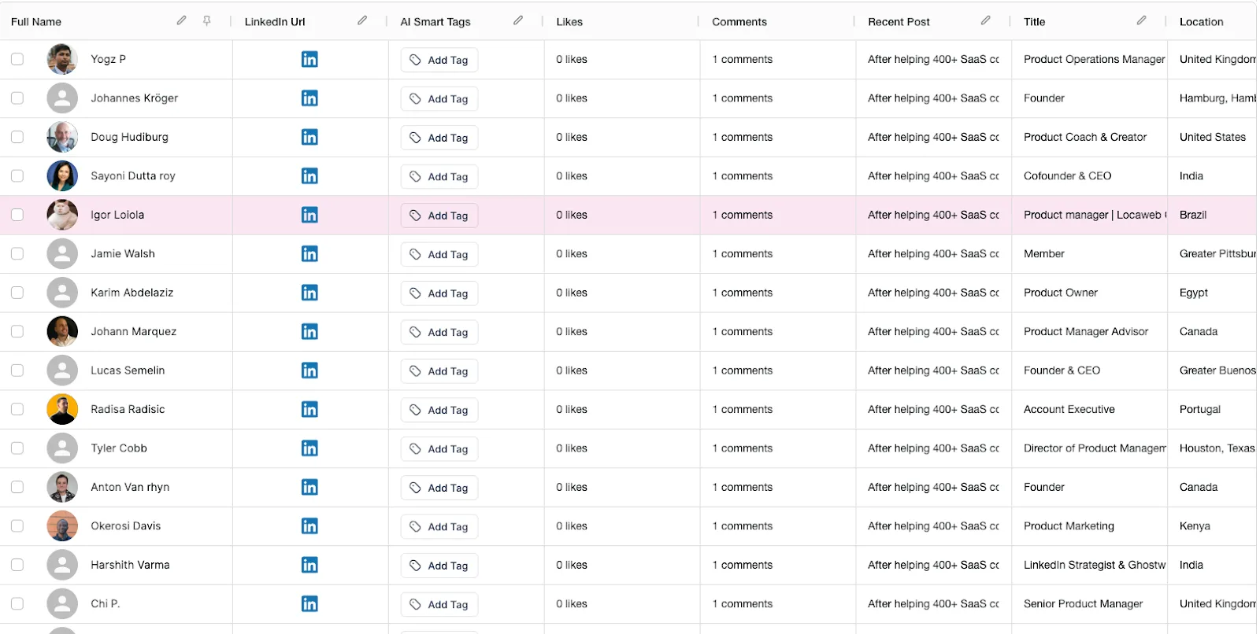Edit the AI Smart Tags column pencil icon
The image size is (1260, 634).
[518, 20]
